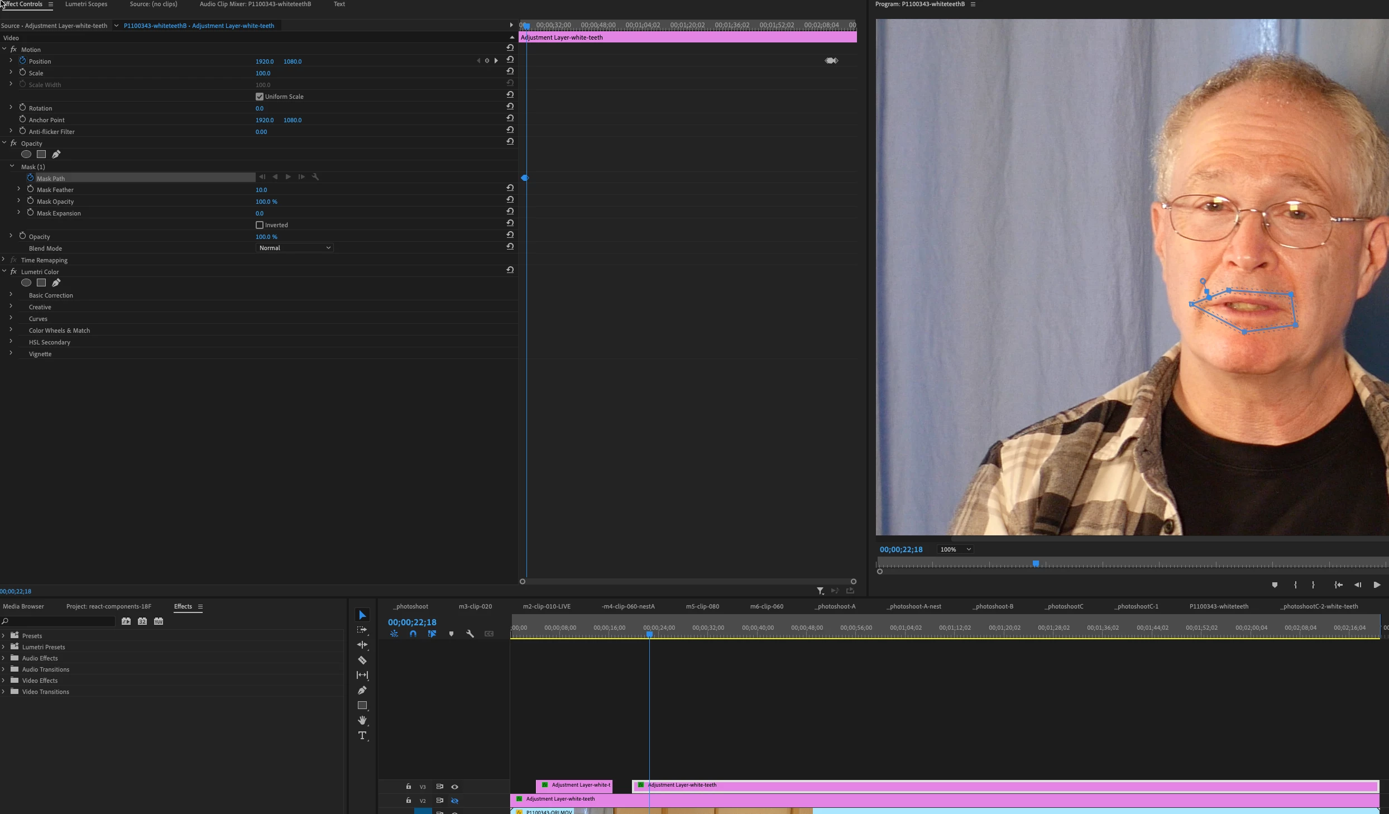Screen dimensions: 1389x814
Task: Select the Type tool
Action: 362,735
